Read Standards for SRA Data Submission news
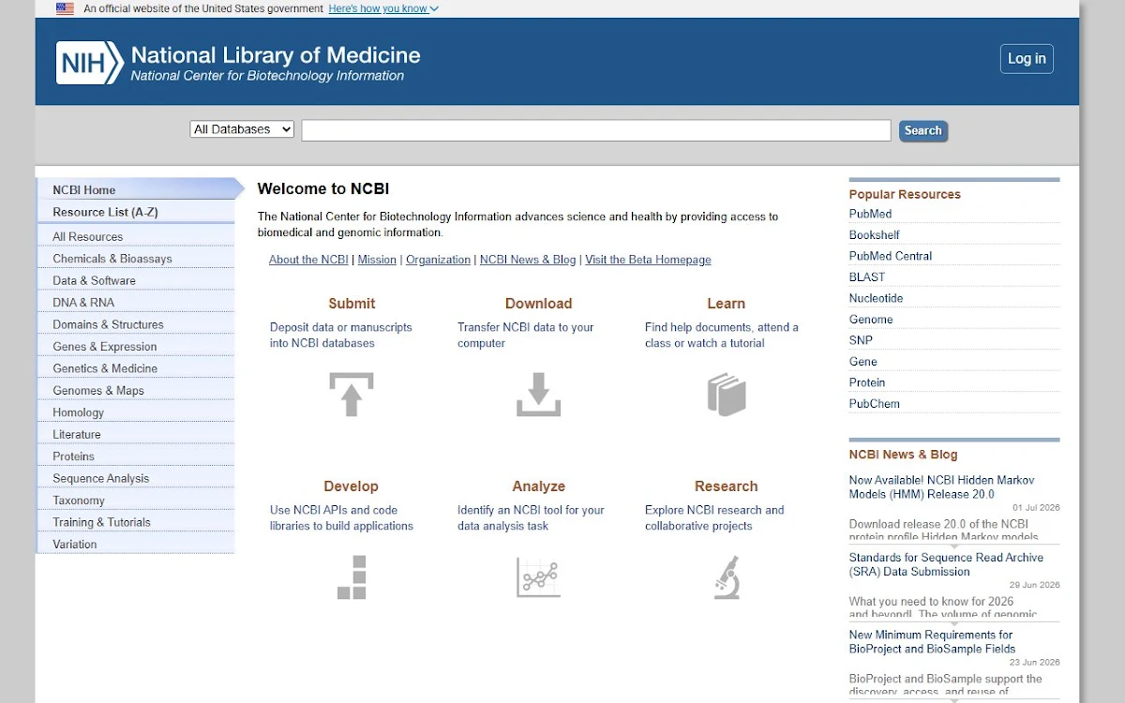1125x703 pixels. (946, 564)
